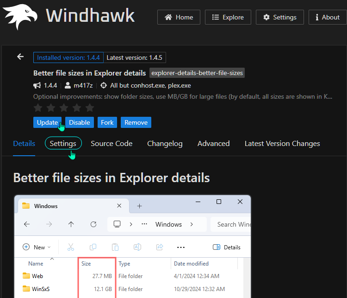
Task: Click the house icon on Home button
Action: [168, 17]
